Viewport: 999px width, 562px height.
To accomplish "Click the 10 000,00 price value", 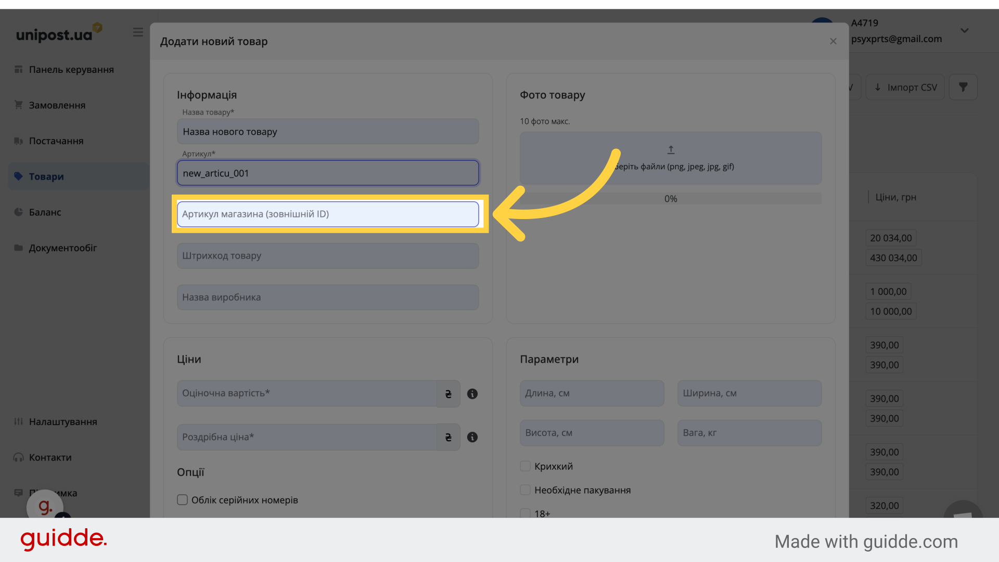I will pos(891,311).
